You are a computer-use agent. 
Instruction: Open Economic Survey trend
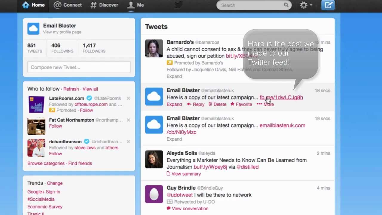coord(45,207)
